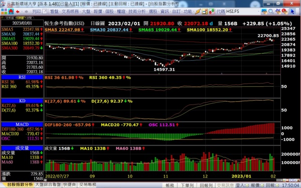Open the 看盤 menu

coord(55,12)
